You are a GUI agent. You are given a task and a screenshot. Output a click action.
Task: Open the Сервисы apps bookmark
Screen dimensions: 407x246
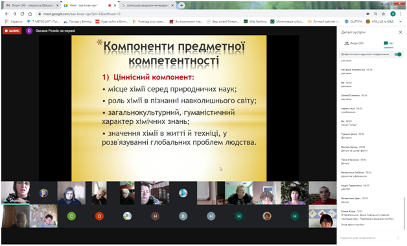tap(14, 21)
